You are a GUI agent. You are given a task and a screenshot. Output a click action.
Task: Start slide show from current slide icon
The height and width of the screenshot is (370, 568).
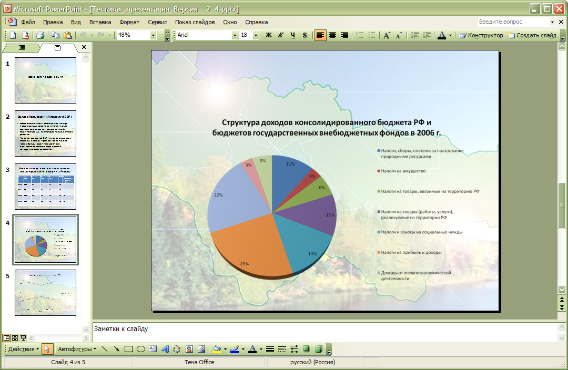click(24, 338)
